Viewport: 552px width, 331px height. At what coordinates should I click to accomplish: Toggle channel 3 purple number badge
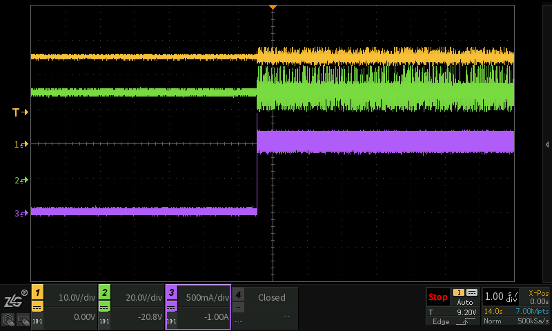pyautogui.click(x=171, y=292)
